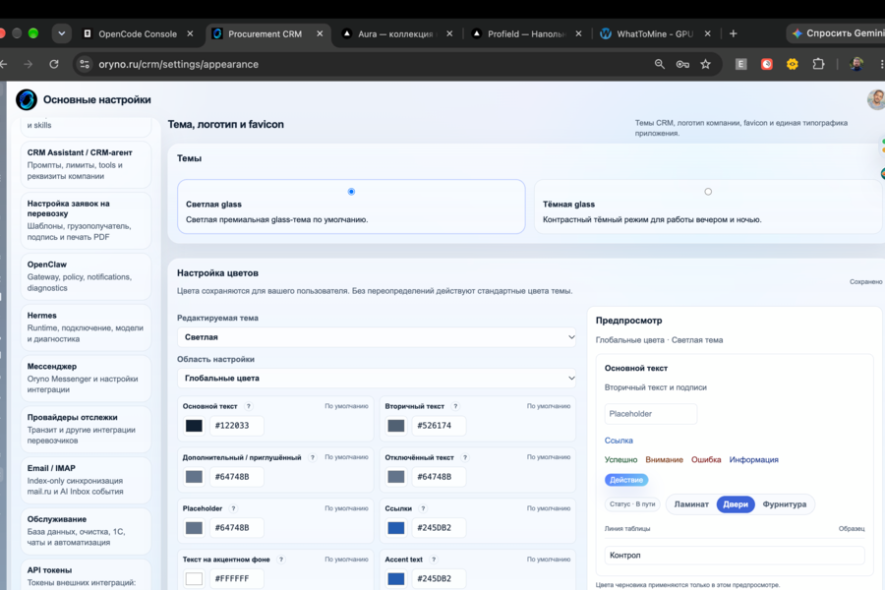Open the Вторичный текст color swatch

(396, 426)
